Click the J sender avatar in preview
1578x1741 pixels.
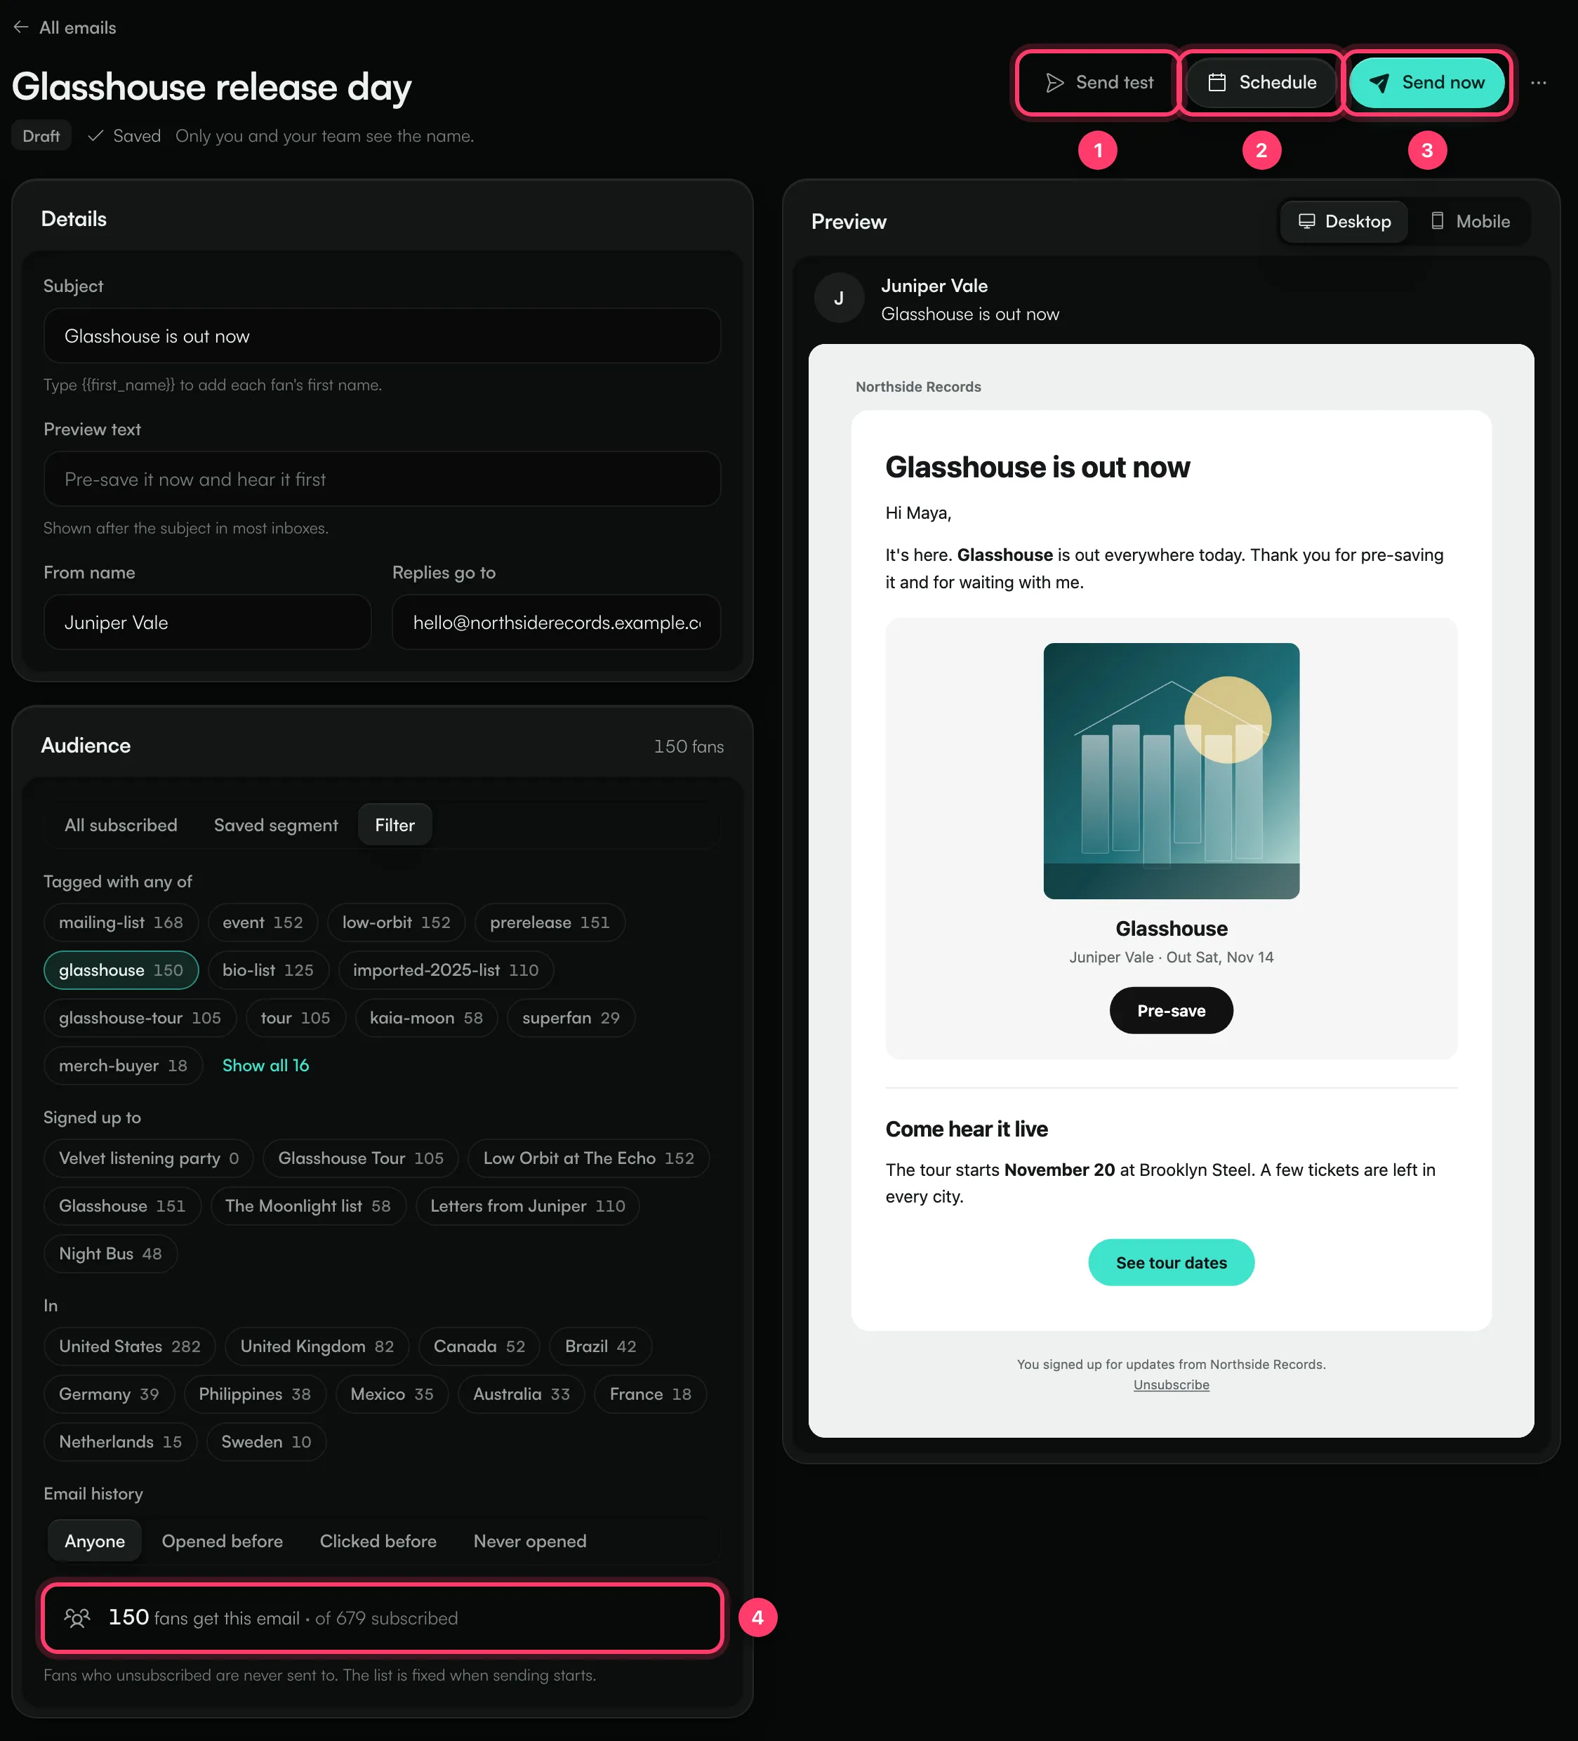click(x=839, y=299)
